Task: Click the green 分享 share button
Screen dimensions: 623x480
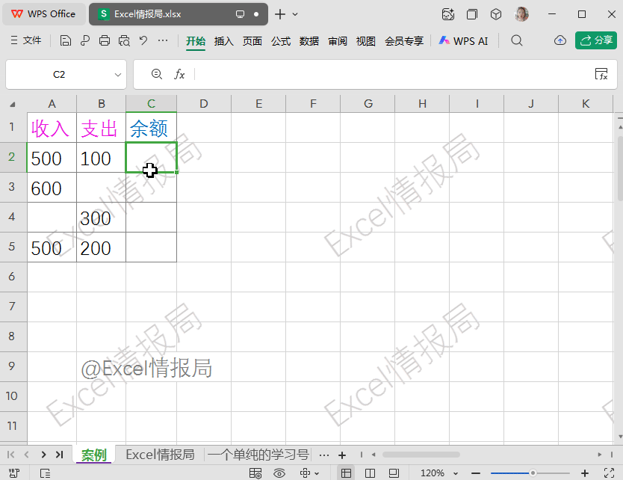Action: 596,40
